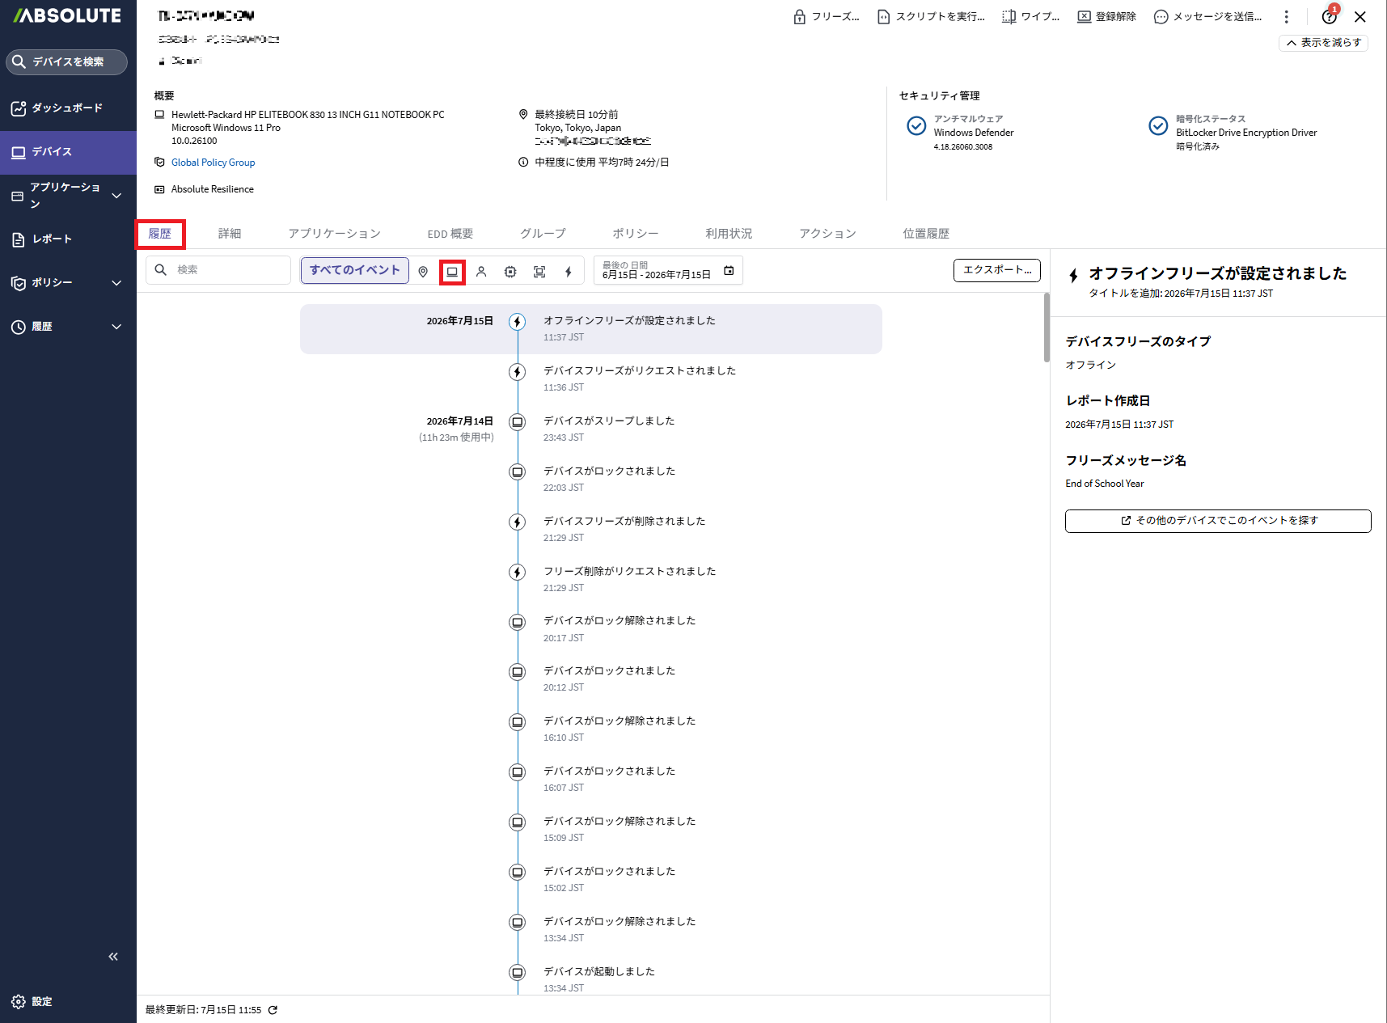Open the Actions (アクション) tab
This screenshot has width=1387, height=1023.
tap(827, 234)
